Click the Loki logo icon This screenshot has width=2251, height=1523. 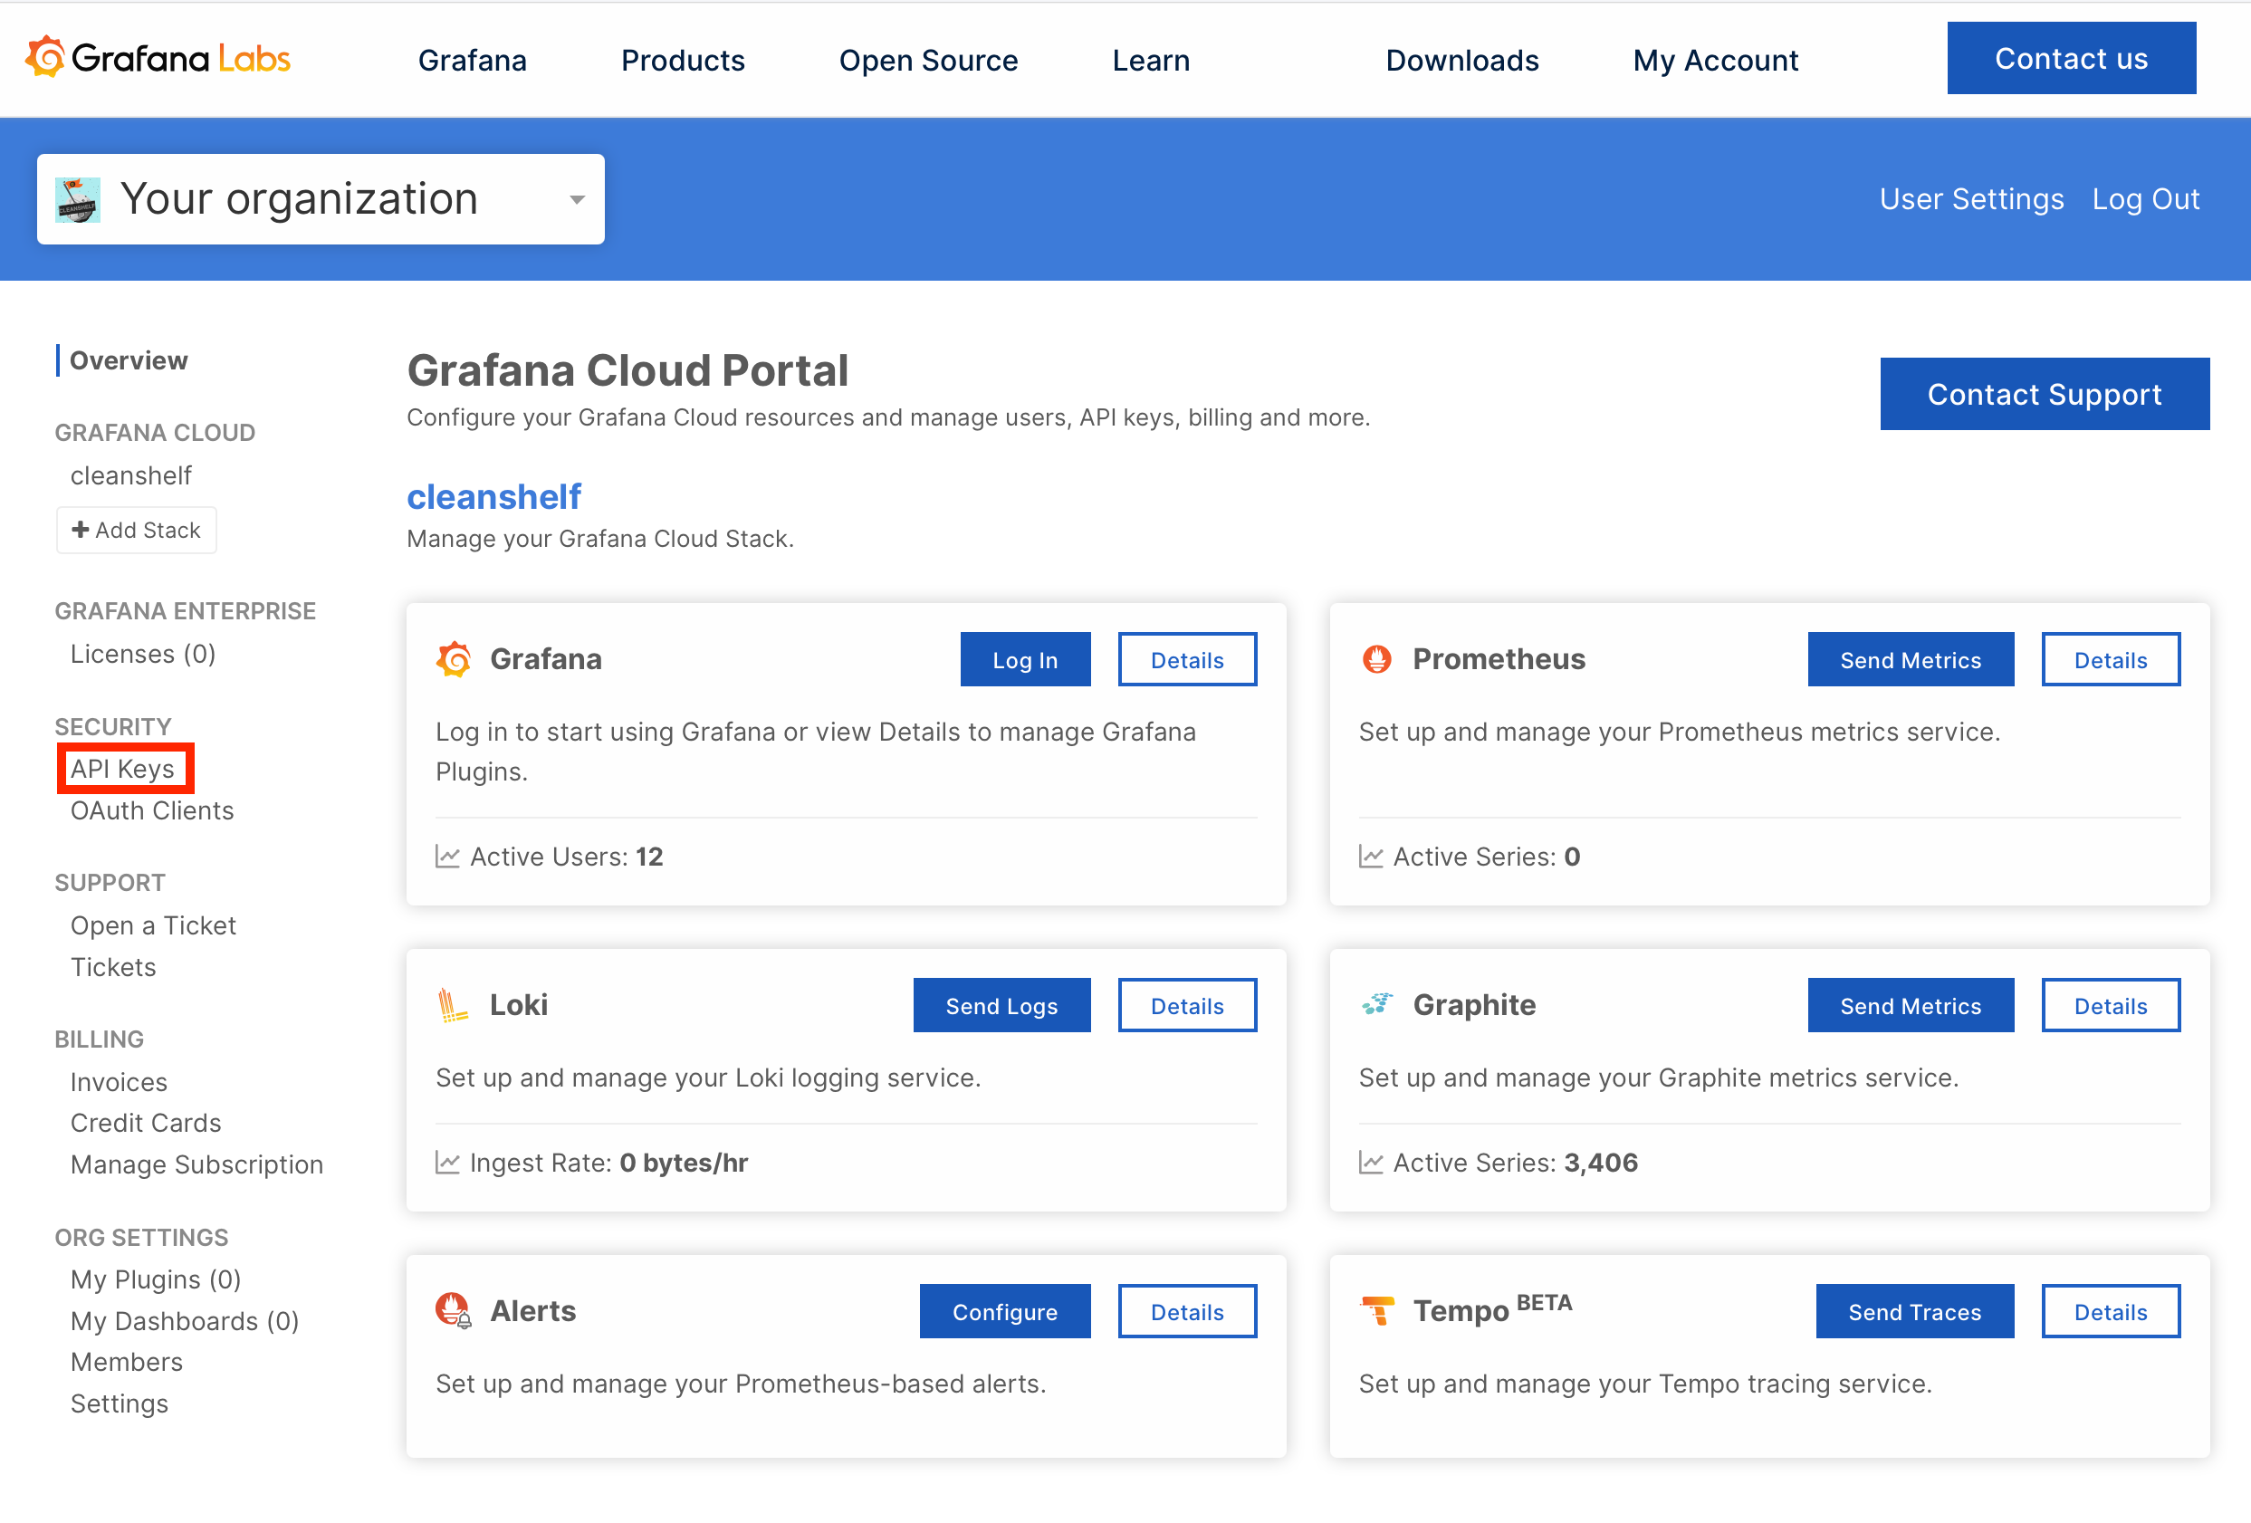pos(453,1005)
